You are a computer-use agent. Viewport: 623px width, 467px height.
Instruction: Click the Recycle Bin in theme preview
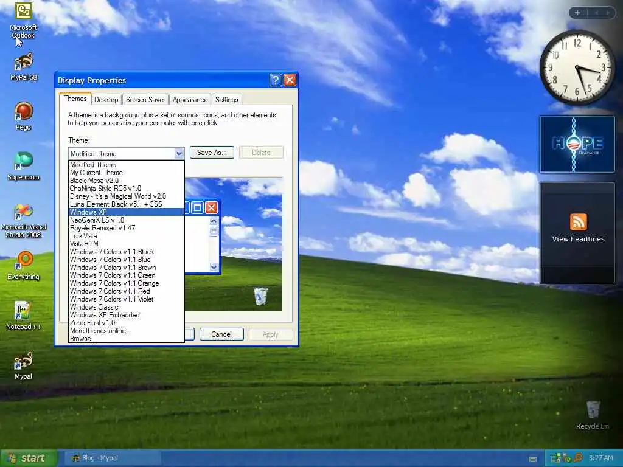260,296
